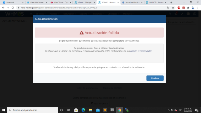Close the View Ticket tab
This screenshot has width=201, height=113.
tap(70, 3)
